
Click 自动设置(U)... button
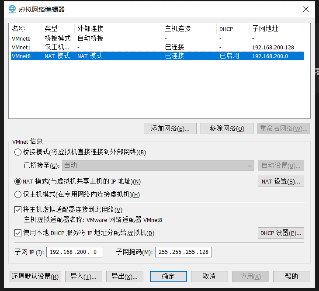(x=281, y=166)
